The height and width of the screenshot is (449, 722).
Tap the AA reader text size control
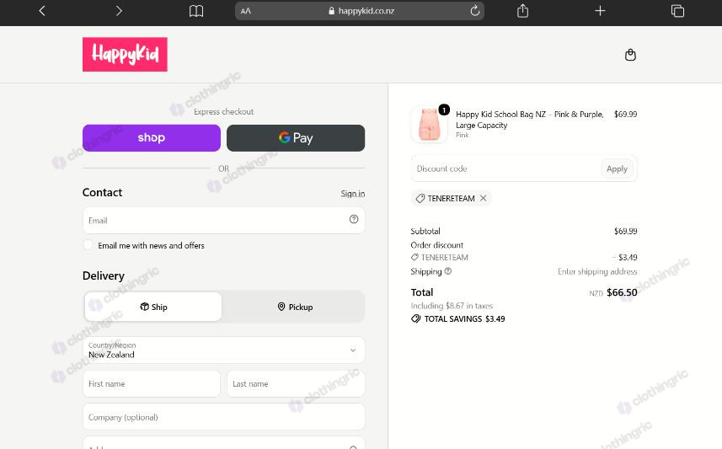[x=246, y=11]
